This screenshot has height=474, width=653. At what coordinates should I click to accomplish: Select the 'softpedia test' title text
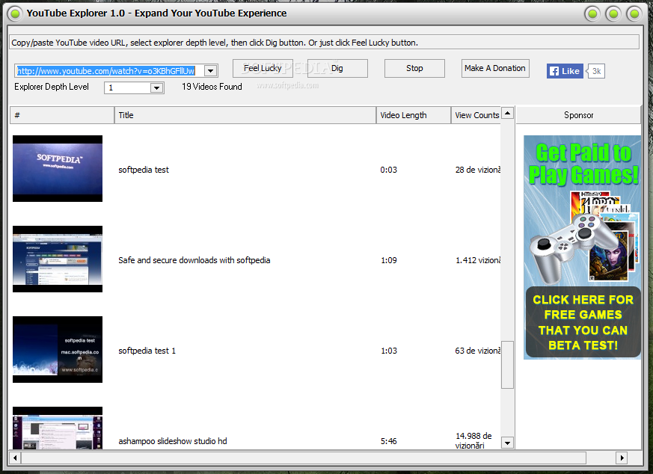point(144,170)
